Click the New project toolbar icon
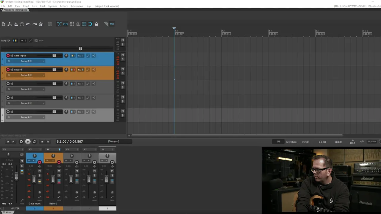The width and height of the screenshot is (381, 214). [4, 24]
